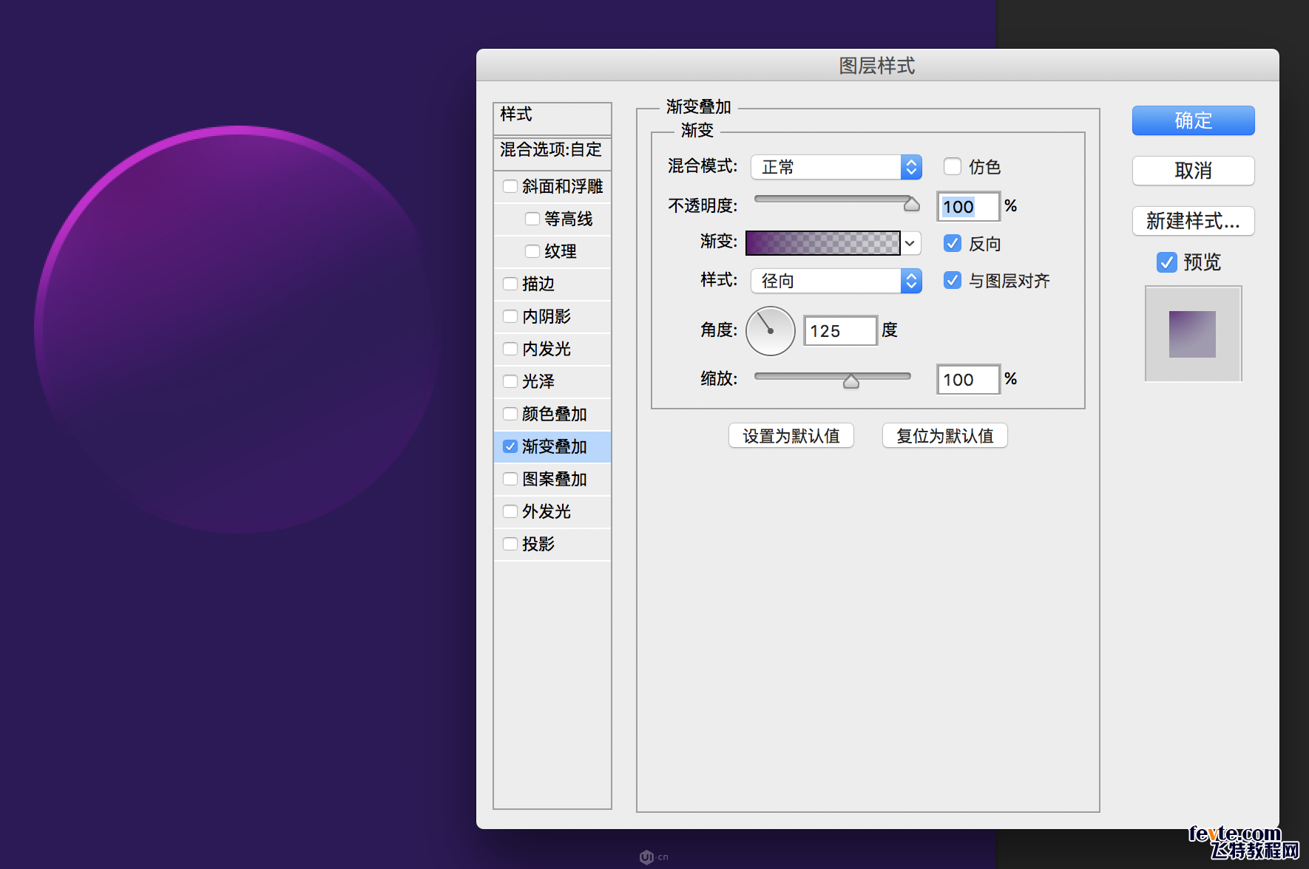Click the angle 125 input field

pos(840,330)
